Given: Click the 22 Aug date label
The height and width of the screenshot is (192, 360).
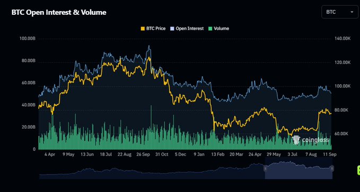Looking at the screenshot, I should [125, 154].
